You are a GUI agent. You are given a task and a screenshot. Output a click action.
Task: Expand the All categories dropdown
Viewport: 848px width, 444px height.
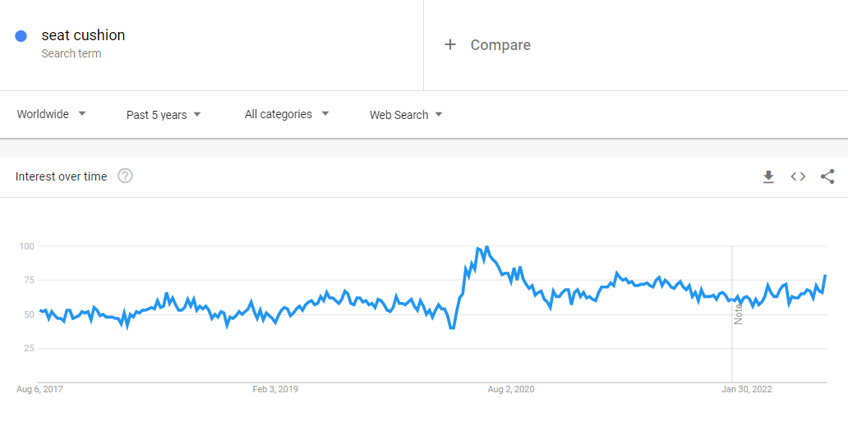click(x=287, y=114)
